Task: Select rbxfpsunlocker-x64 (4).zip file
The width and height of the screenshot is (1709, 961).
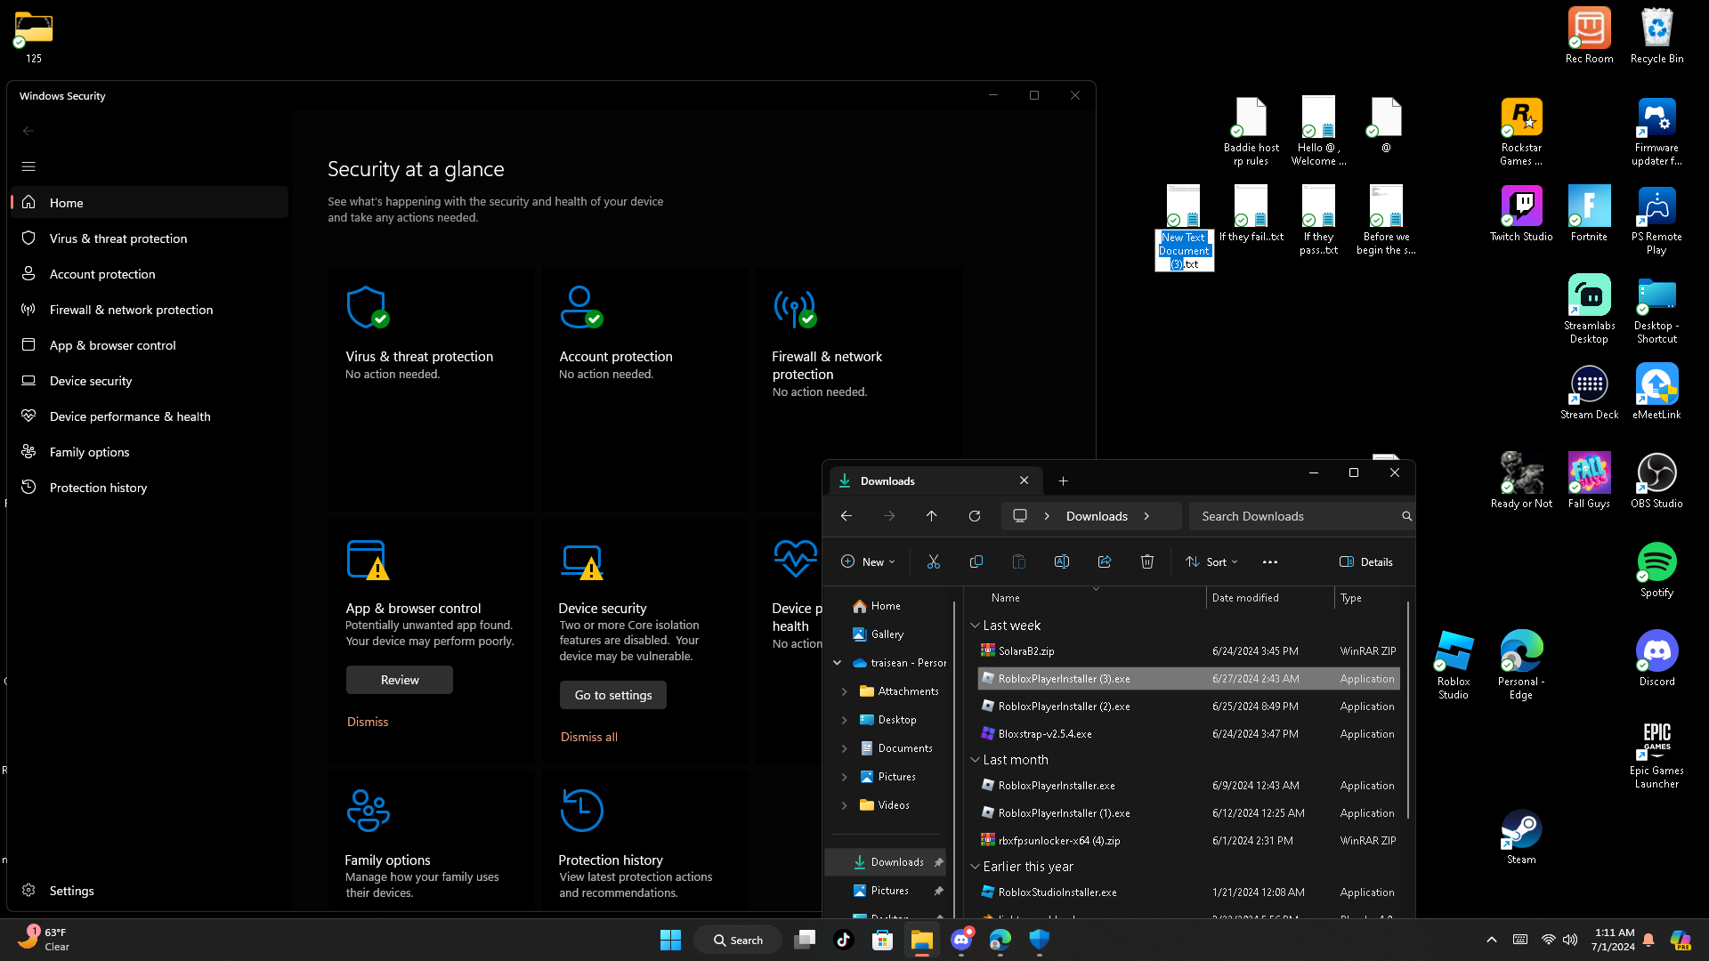Action: coord(1189,841)
